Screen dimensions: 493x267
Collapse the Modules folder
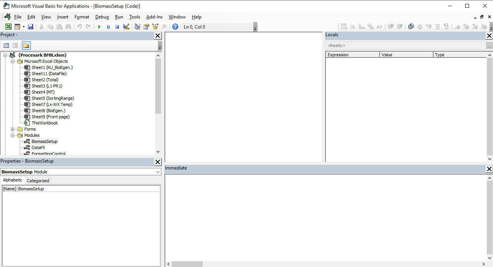(x=13, y=135)
